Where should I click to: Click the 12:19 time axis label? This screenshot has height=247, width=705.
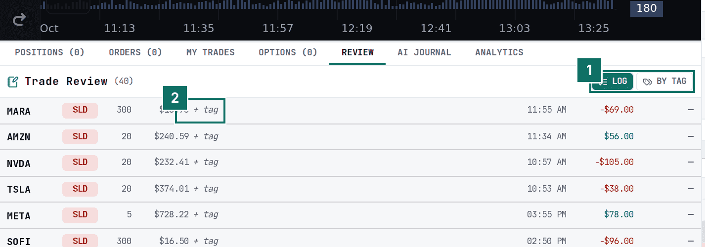(x=357, y=28)
